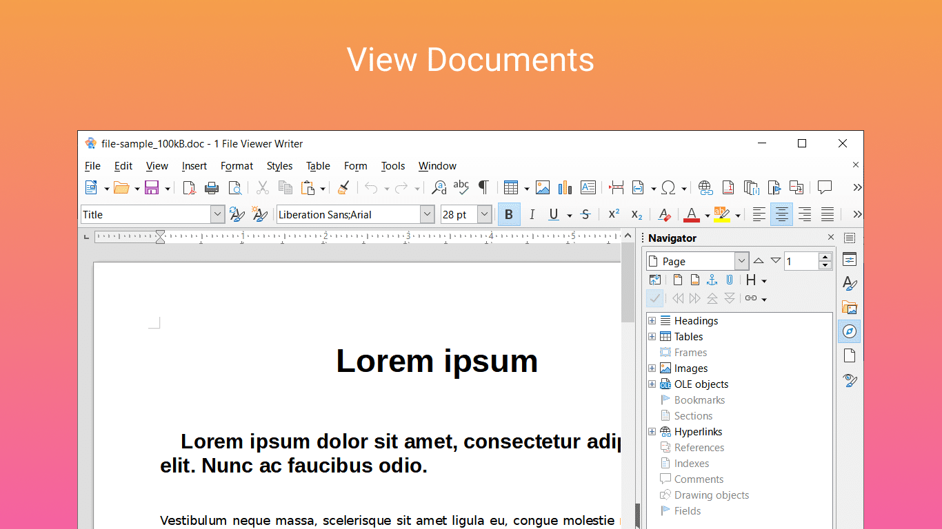Open the Find and Replace tool
942x529 pixels.
point(439,187)
